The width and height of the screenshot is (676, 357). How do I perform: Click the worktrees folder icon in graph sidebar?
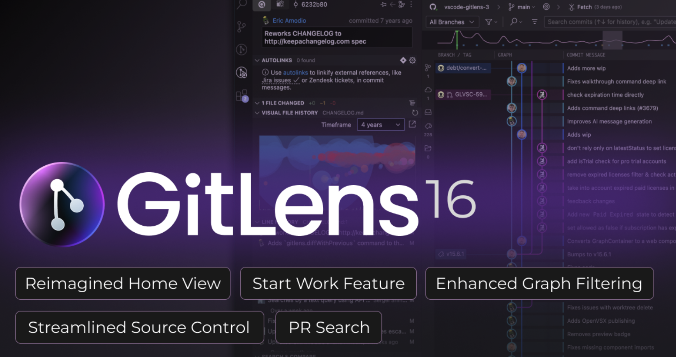pyautogui.click(x=428, y=148)
